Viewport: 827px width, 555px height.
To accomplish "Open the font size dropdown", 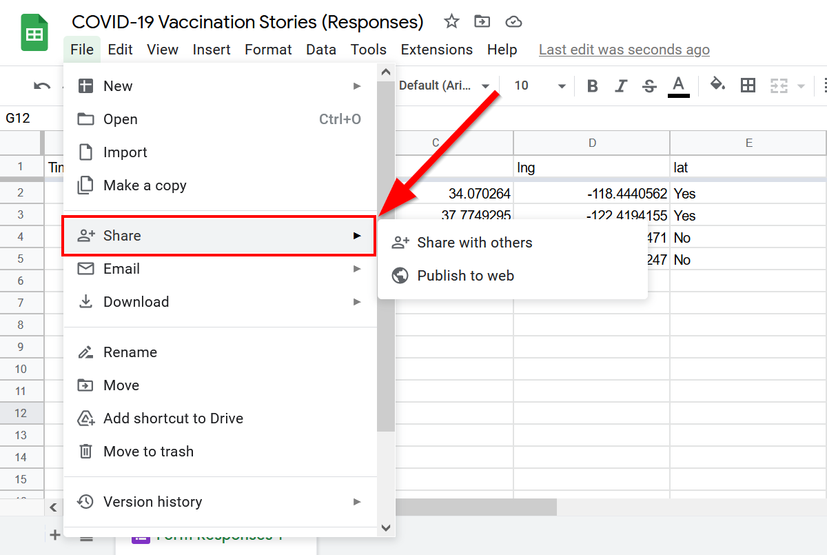I will coord(540,85).
